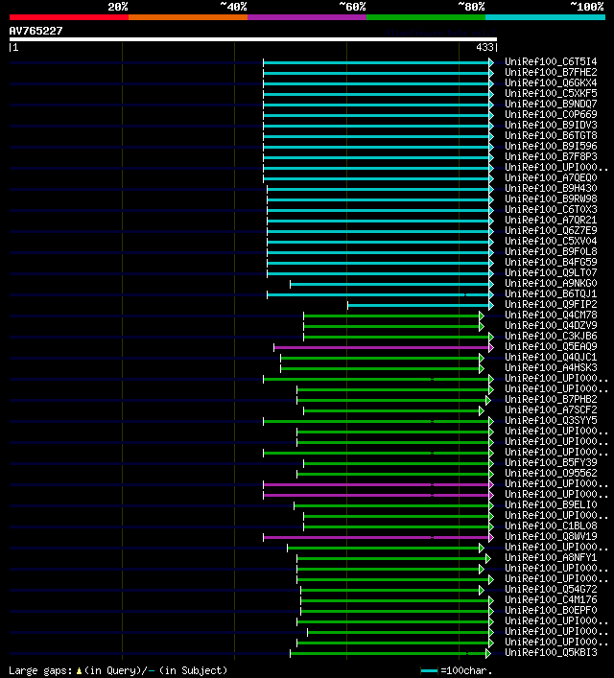Select the UniRef100_B9IDV3 label
The height and width of the screenshot is (678, 614).
(x=551, y=125)
